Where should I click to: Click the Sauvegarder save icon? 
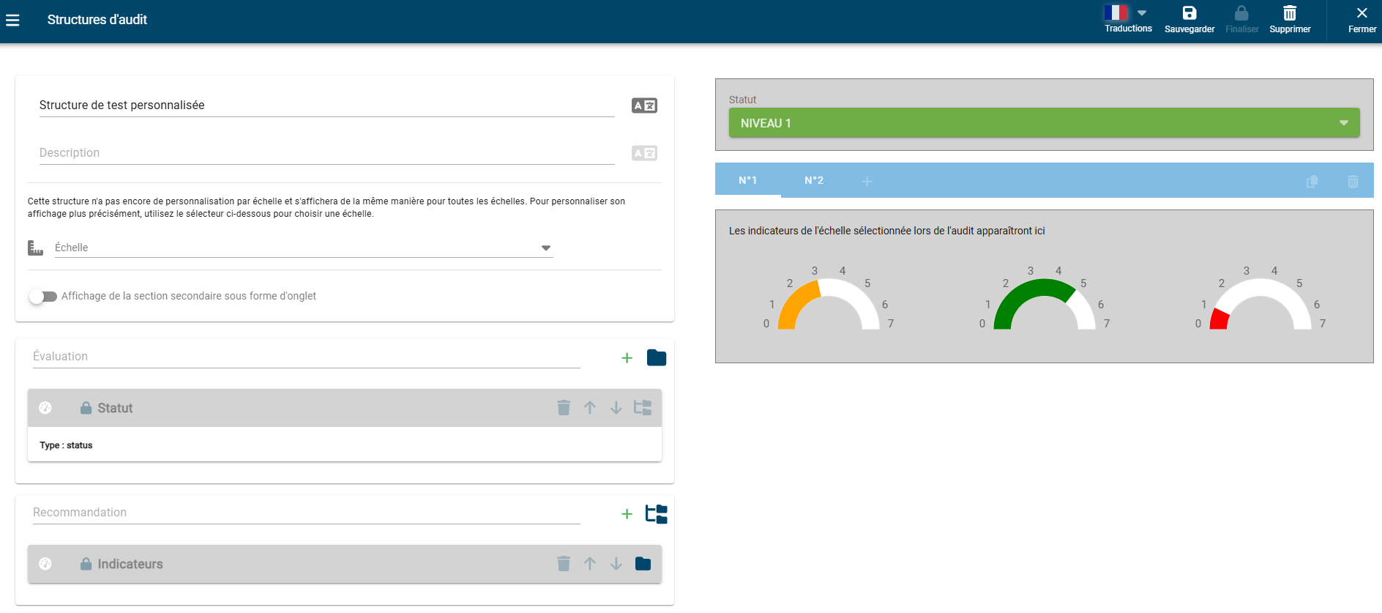tap(1189, 13)
